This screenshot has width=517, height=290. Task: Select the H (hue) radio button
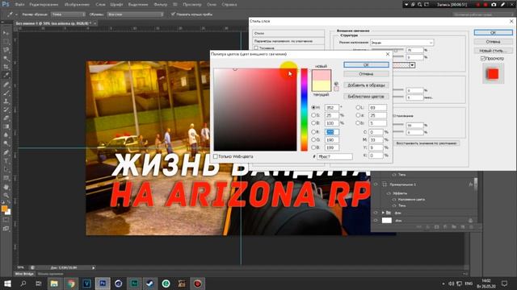click(313, 107)
